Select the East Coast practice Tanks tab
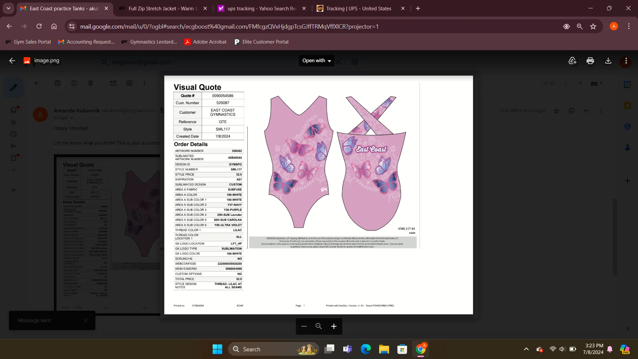This screenshot has height=359, width=638. click(x=64, y=9)
